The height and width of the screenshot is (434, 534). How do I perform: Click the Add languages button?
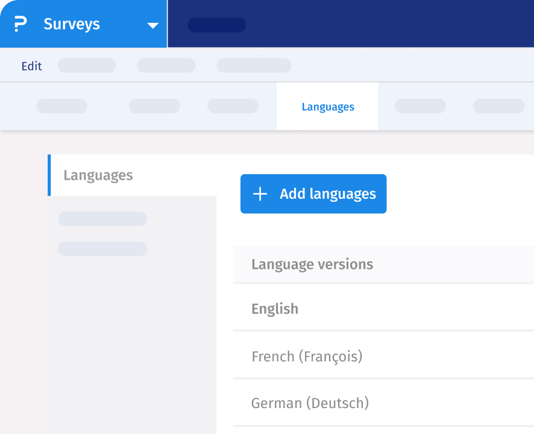click(313, 194)
